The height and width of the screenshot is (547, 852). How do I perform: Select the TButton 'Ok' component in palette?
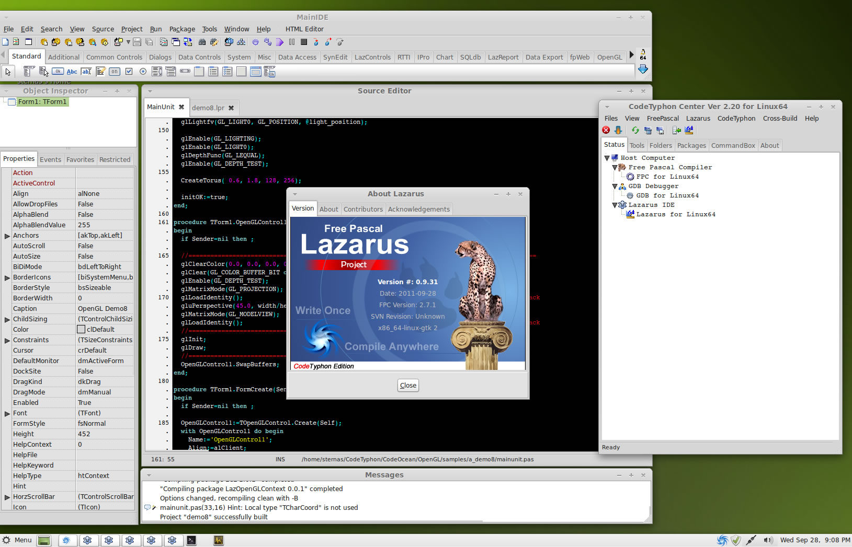pos(58,72)
